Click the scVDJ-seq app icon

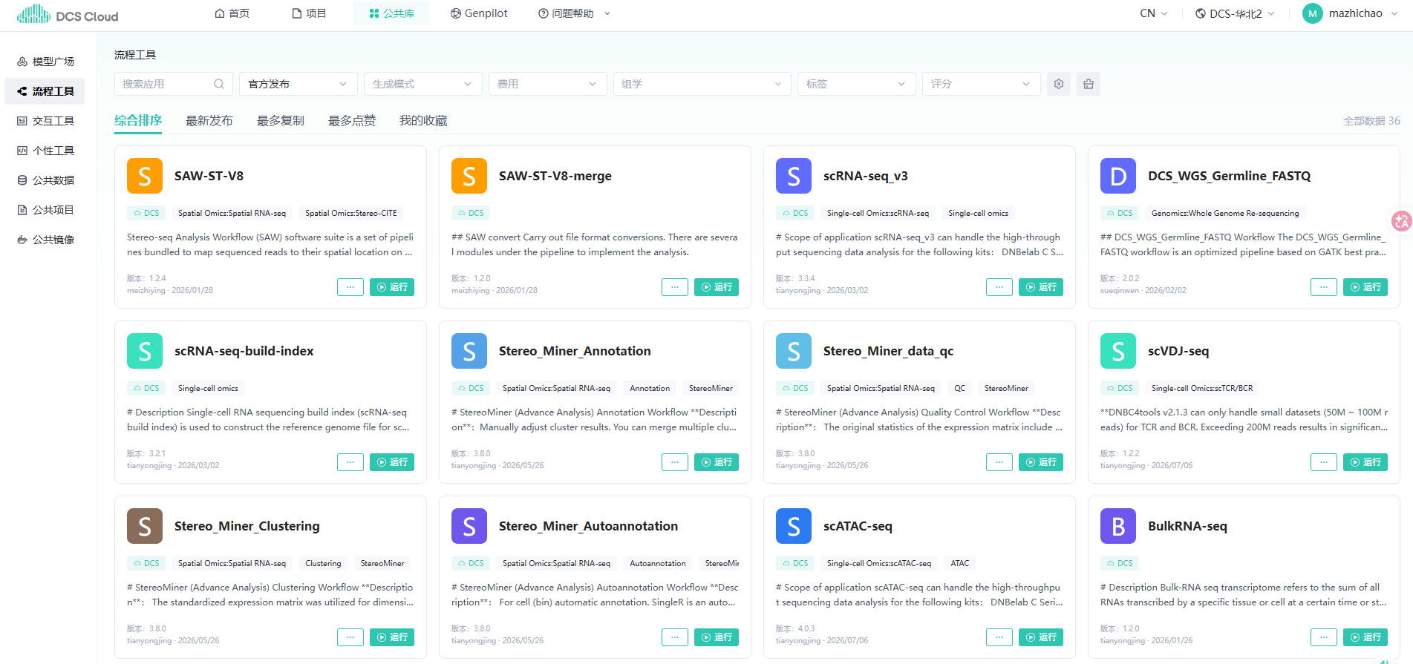click(1118, 351)
